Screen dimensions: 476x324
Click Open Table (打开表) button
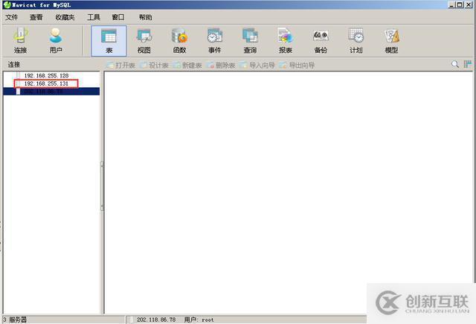(x=120, y=65)
